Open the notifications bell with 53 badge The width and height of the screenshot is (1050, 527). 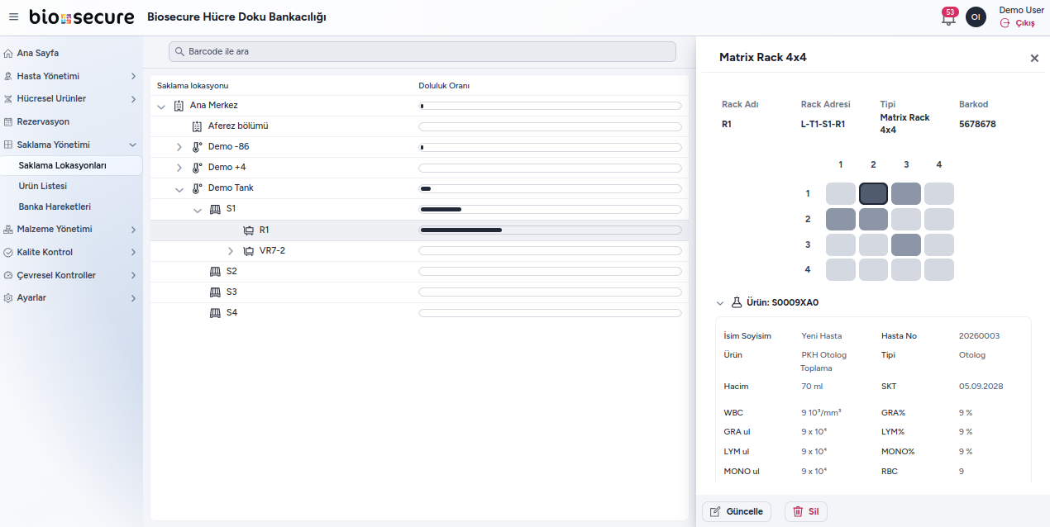[x=948, y=17]
